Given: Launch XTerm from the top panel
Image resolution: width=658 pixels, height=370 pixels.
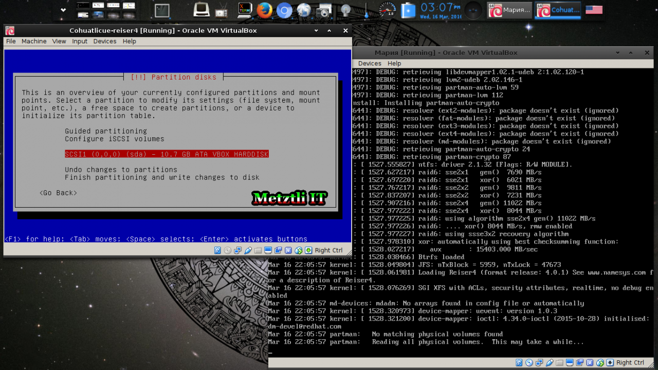Looking at the screenshot, I should pyautogui.click(x=245, y=10).
